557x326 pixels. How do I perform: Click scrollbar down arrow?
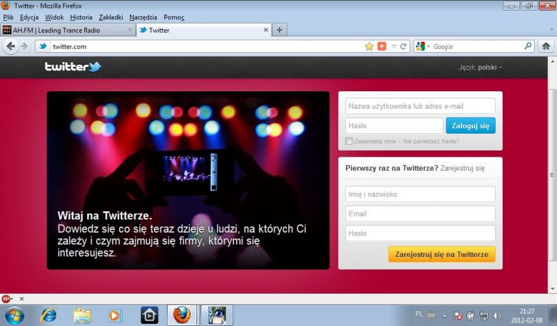pos(552,288)
